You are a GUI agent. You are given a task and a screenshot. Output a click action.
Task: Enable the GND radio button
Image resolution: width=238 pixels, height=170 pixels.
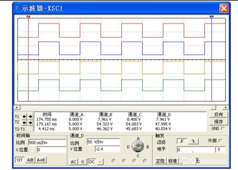tap(222, 129)
